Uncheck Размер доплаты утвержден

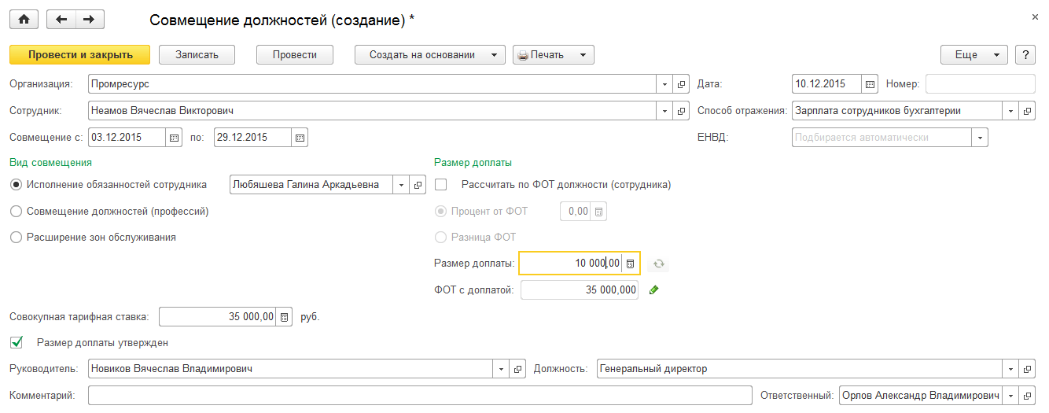[x=17, y=343]
